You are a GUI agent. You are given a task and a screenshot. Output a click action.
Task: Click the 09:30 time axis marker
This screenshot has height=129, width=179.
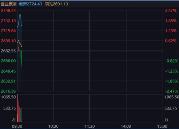tap(17, 126)
